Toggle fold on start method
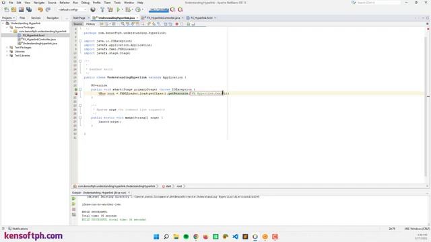The height and width of the screenshot is (242, 431). click(80, 89)
